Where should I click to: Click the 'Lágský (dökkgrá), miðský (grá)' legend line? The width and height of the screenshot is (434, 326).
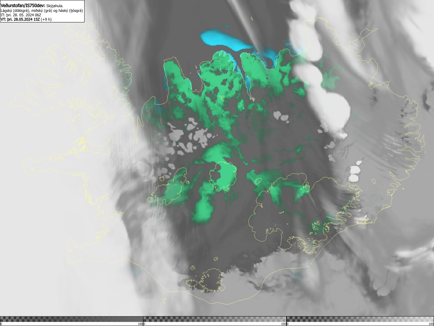pyautogui.click(x=42, y=11)
